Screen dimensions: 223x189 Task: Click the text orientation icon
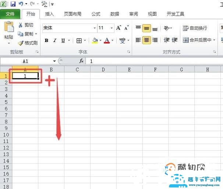[x=167, y=28]
